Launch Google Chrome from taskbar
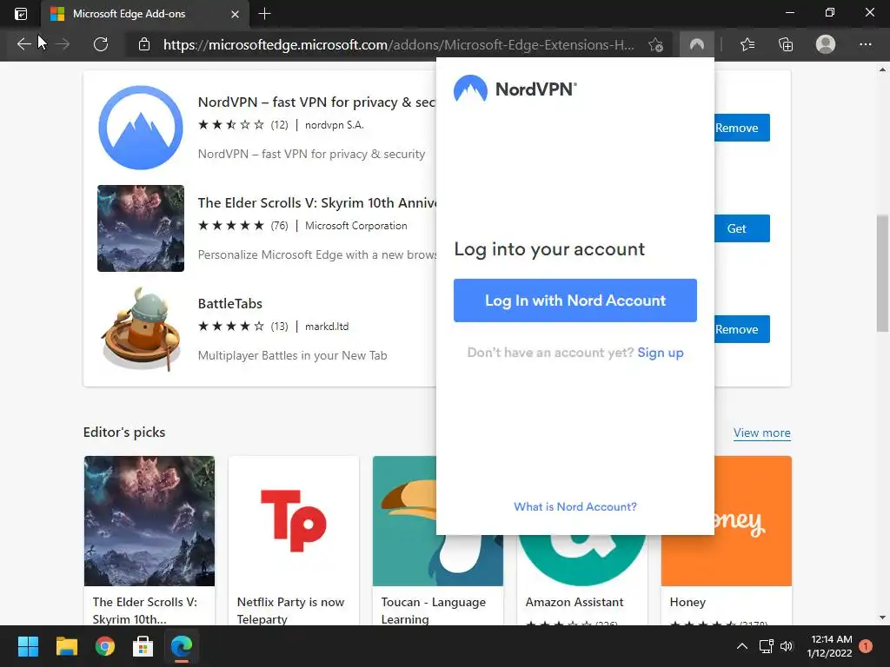The width and height of the screenshot is (890, 667). (x=105, y=646)
